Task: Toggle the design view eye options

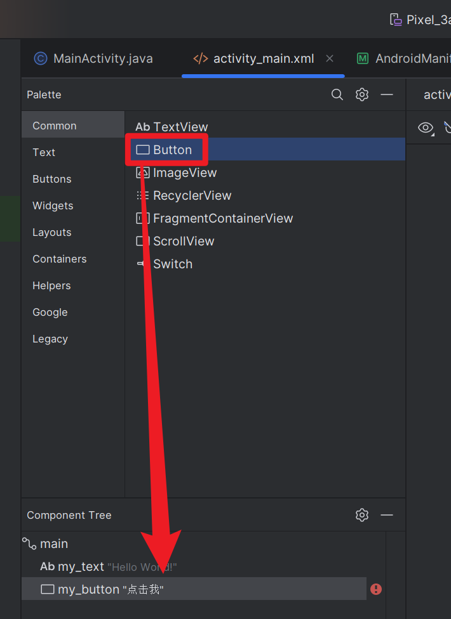Action: 426,127
